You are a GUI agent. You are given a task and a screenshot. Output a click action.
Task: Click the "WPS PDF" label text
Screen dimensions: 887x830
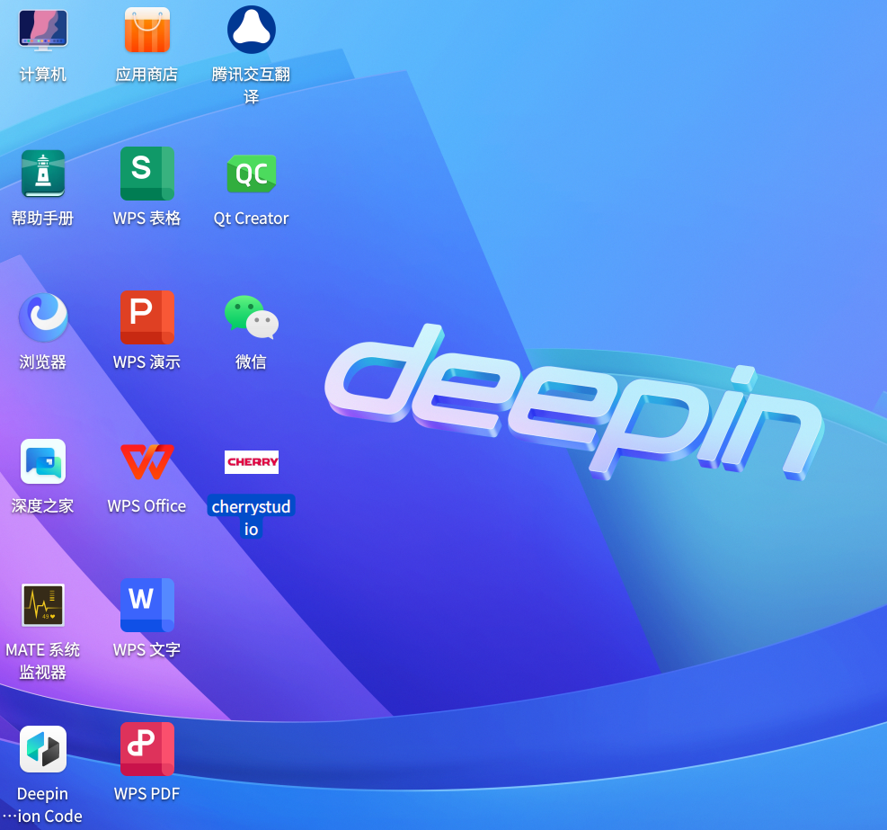[147, 793]
